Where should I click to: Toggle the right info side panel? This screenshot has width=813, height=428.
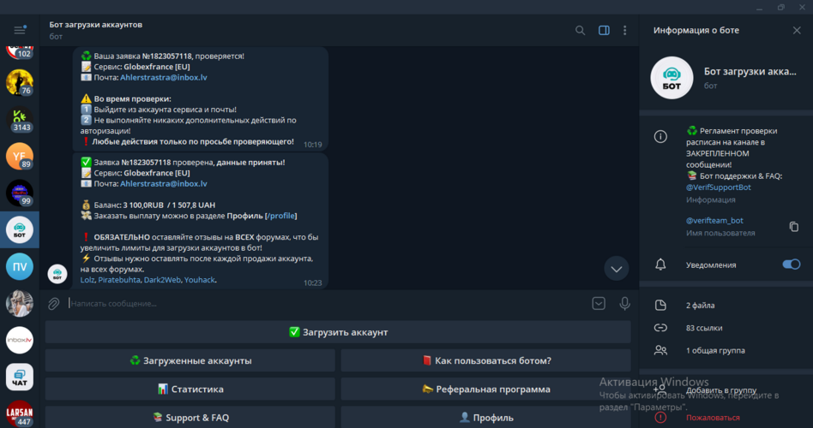pos(604,31)
